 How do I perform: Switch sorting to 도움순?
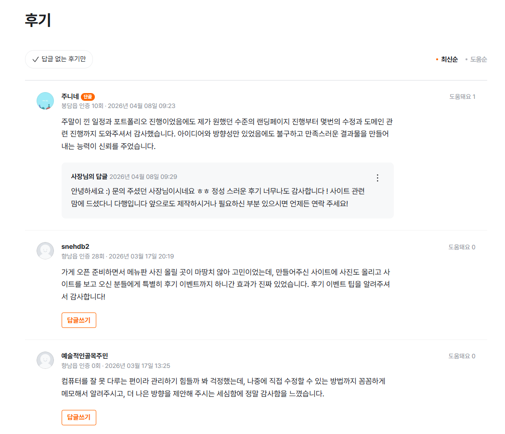tap(478, 59)
